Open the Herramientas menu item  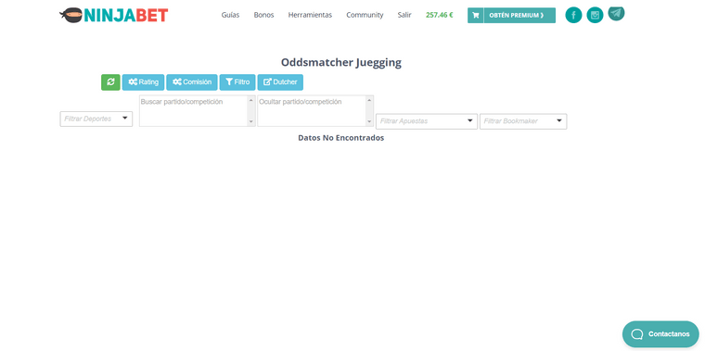[310, 15]
